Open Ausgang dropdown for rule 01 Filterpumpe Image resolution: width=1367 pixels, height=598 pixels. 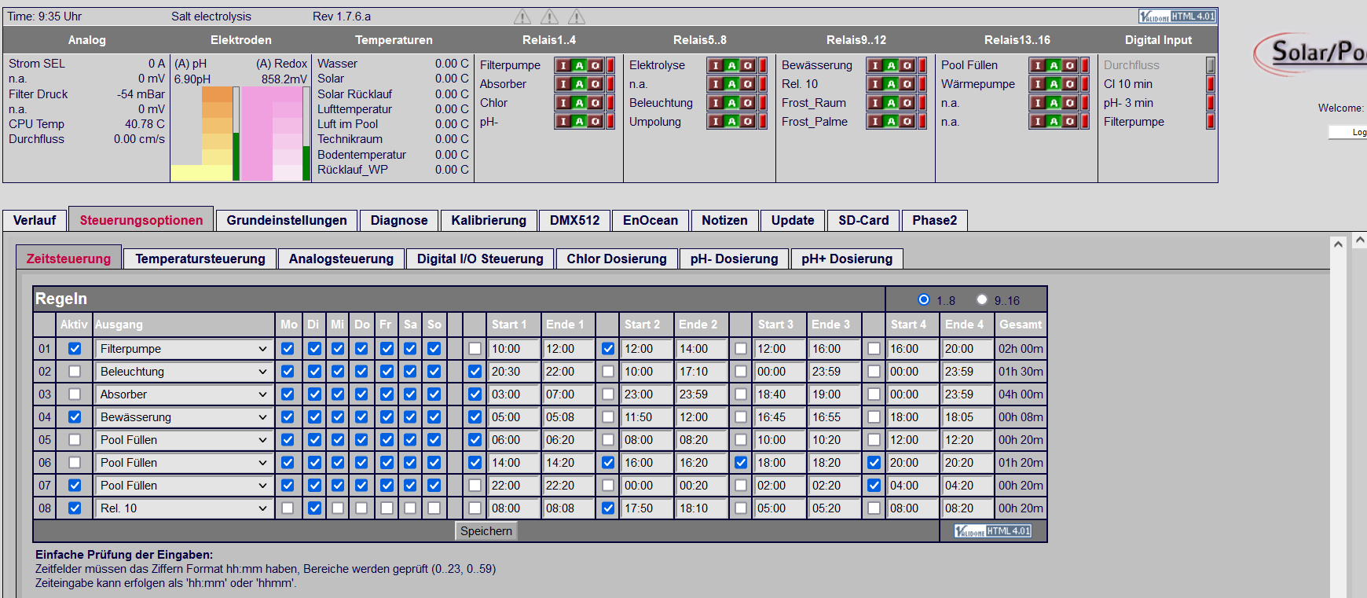[184, 349]
